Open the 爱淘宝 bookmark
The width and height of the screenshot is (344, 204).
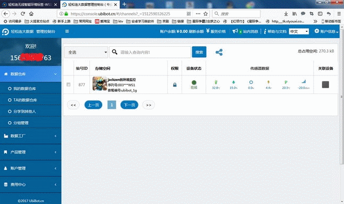tap(102, 21)
